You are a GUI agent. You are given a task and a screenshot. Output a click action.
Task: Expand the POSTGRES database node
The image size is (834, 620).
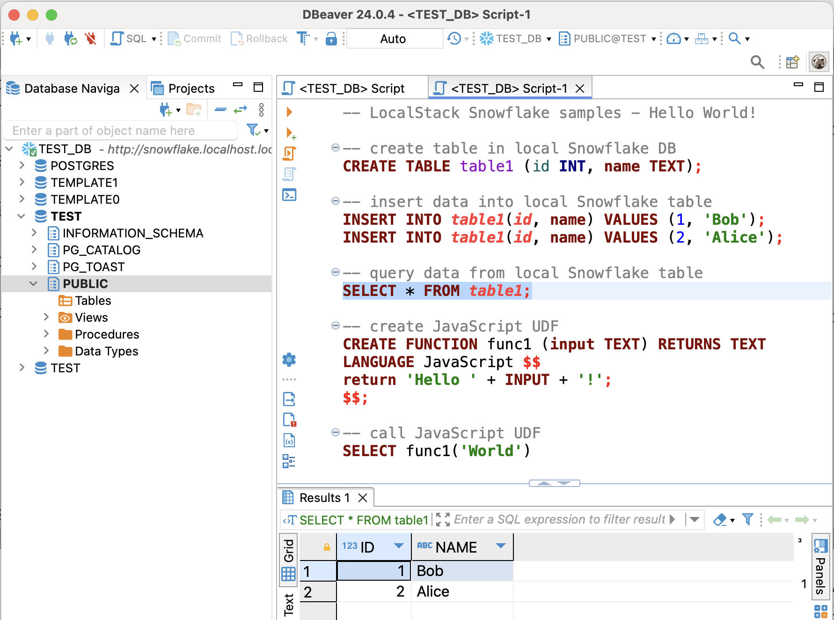(x=22, y=165)
